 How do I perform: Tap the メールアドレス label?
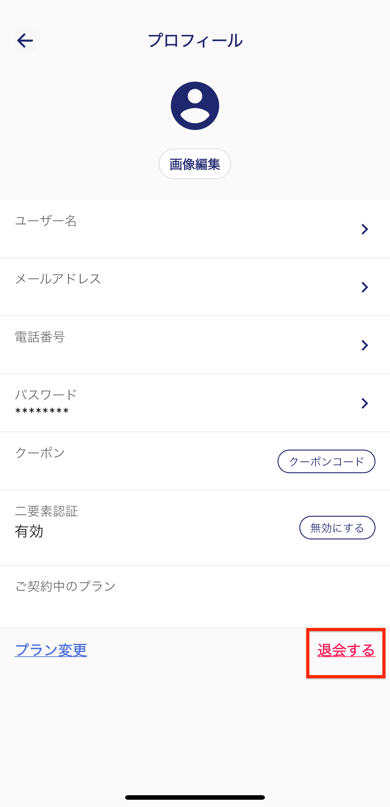coord(58,279)
